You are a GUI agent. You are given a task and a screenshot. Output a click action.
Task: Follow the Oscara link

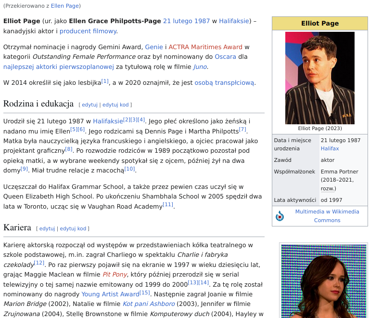226,57
